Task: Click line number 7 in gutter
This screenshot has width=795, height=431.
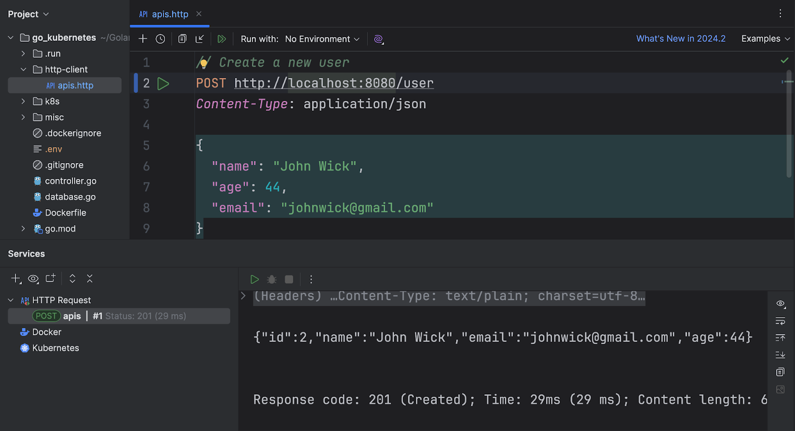Action: [146, 187]
